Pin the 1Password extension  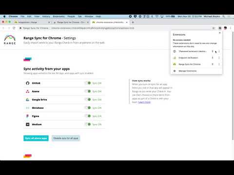(x=213, y=52)
